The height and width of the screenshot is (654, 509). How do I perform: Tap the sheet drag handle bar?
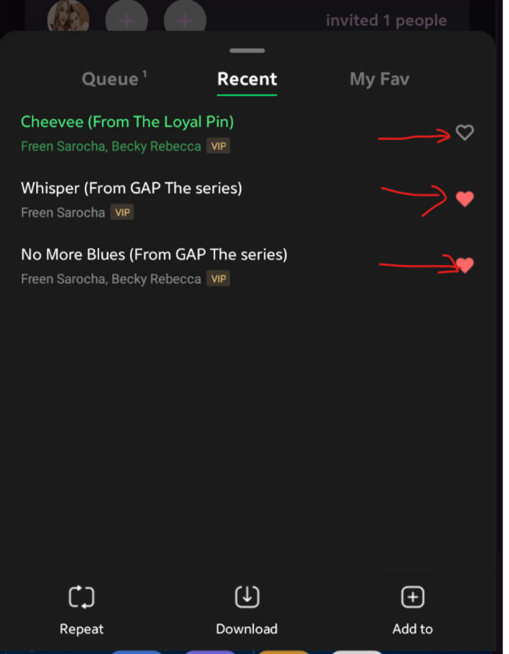[x=247, y=50]
